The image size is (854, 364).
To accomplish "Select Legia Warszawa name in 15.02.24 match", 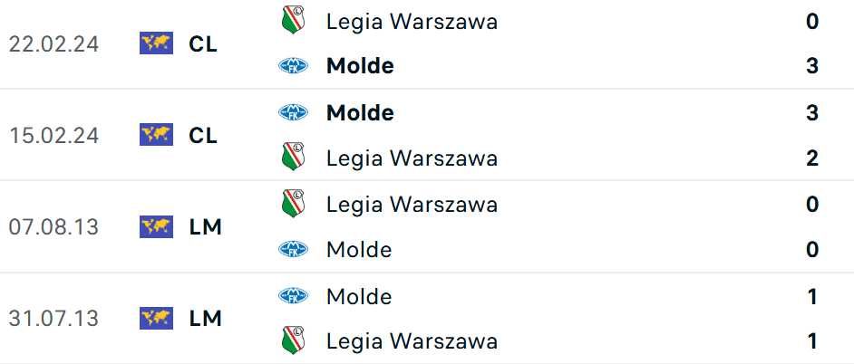I will tap(412, 158).
